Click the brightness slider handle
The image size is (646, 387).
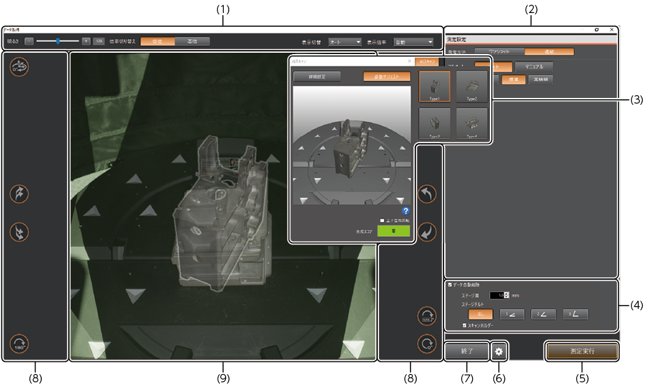click(x=58, y=41)
